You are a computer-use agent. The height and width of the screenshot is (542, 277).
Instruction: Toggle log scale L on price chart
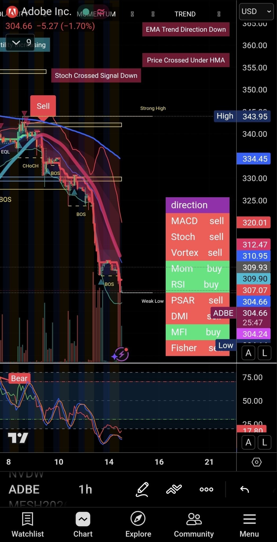(x=264, y=353)
